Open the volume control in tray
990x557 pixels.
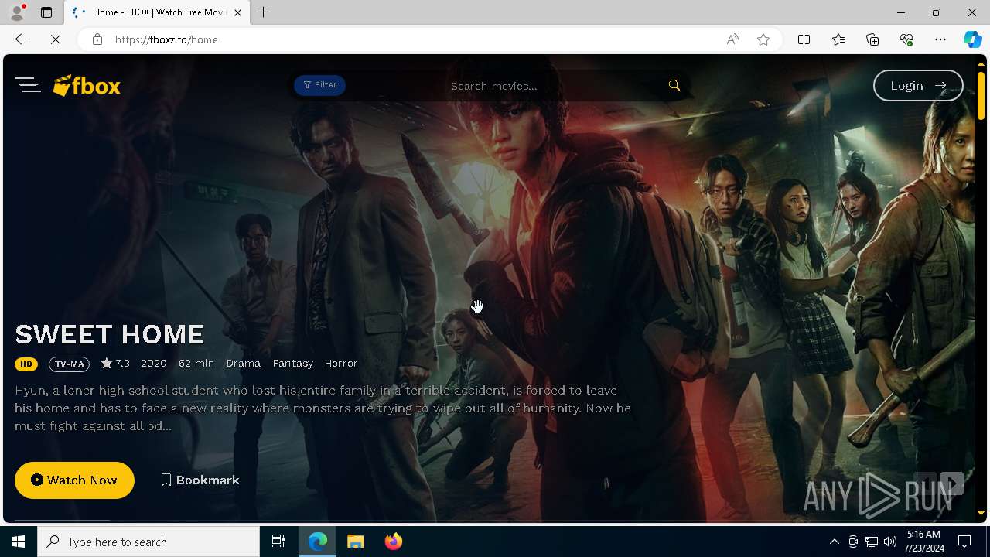point(890,542)
